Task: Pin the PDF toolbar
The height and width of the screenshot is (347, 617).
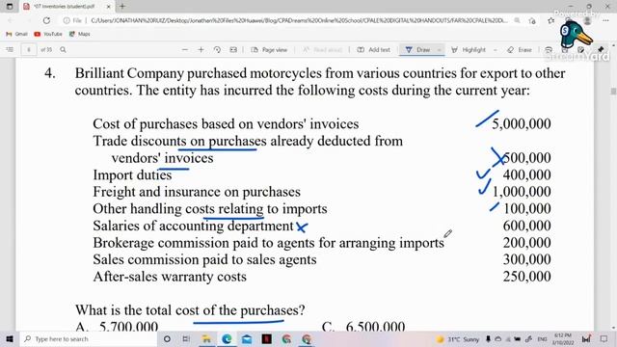Action: (601, 49)
